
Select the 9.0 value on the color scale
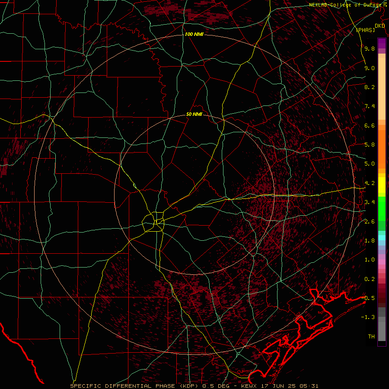[x=370, y=68]
